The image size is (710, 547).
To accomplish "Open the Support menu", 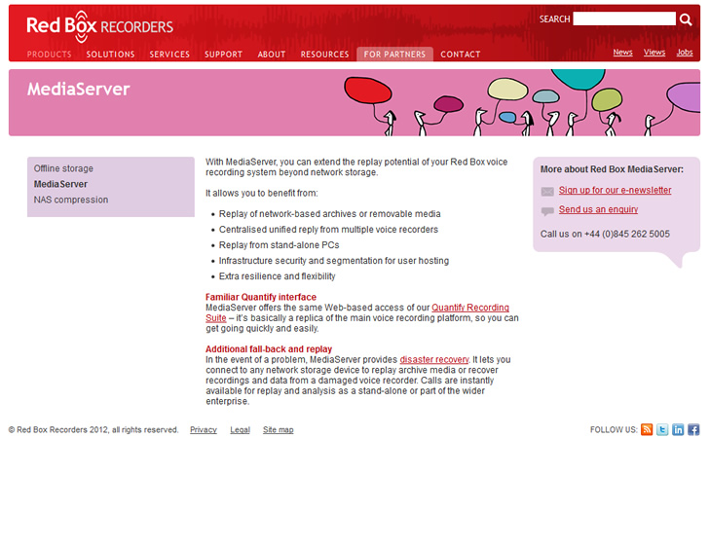I will pos(223,55).
